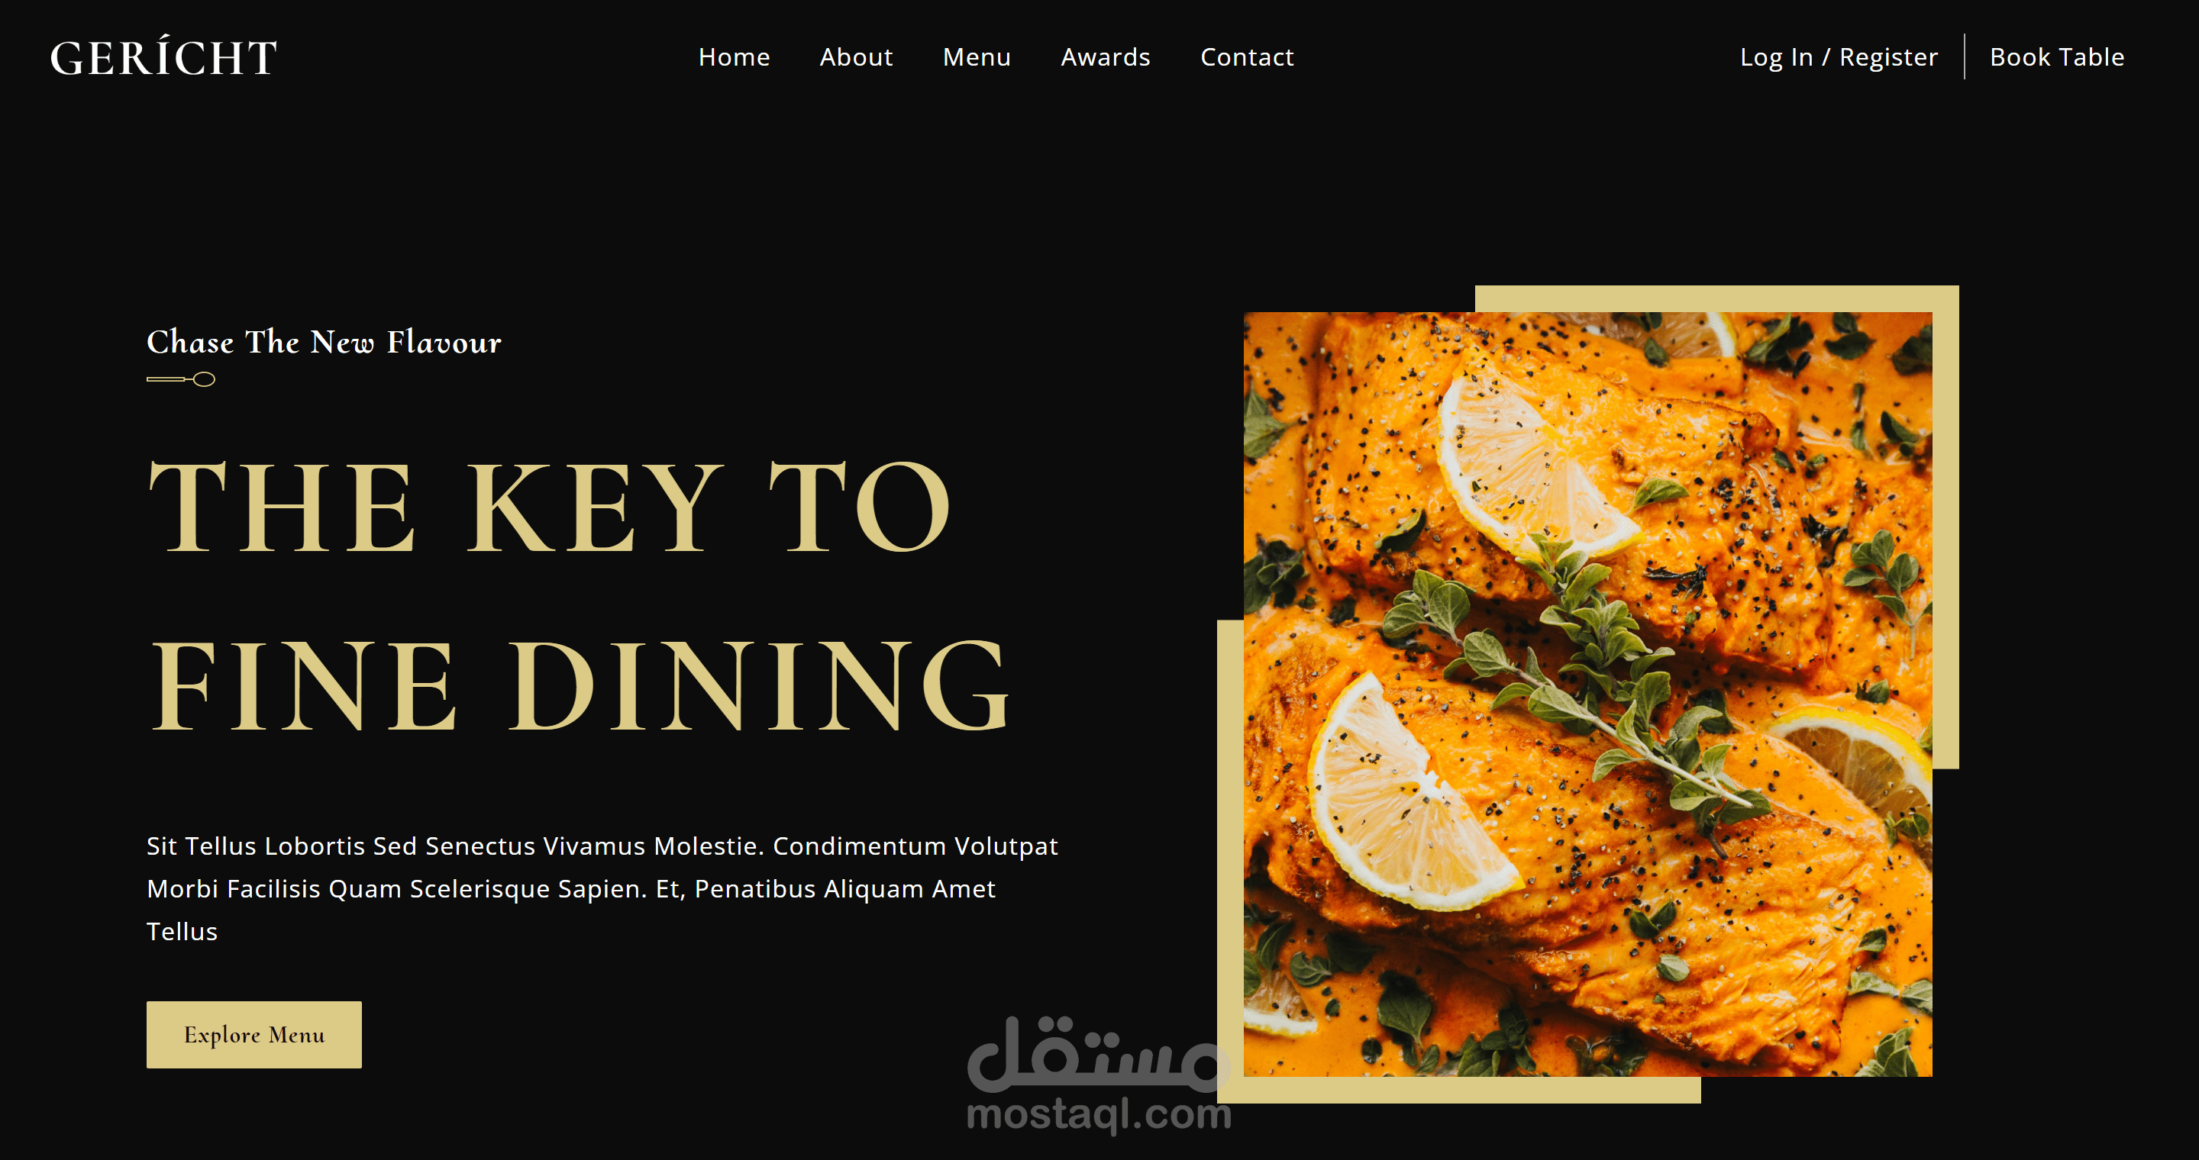Click gold frame strip below the photo
2199x1160 pixels.
click(1459, 1090)
